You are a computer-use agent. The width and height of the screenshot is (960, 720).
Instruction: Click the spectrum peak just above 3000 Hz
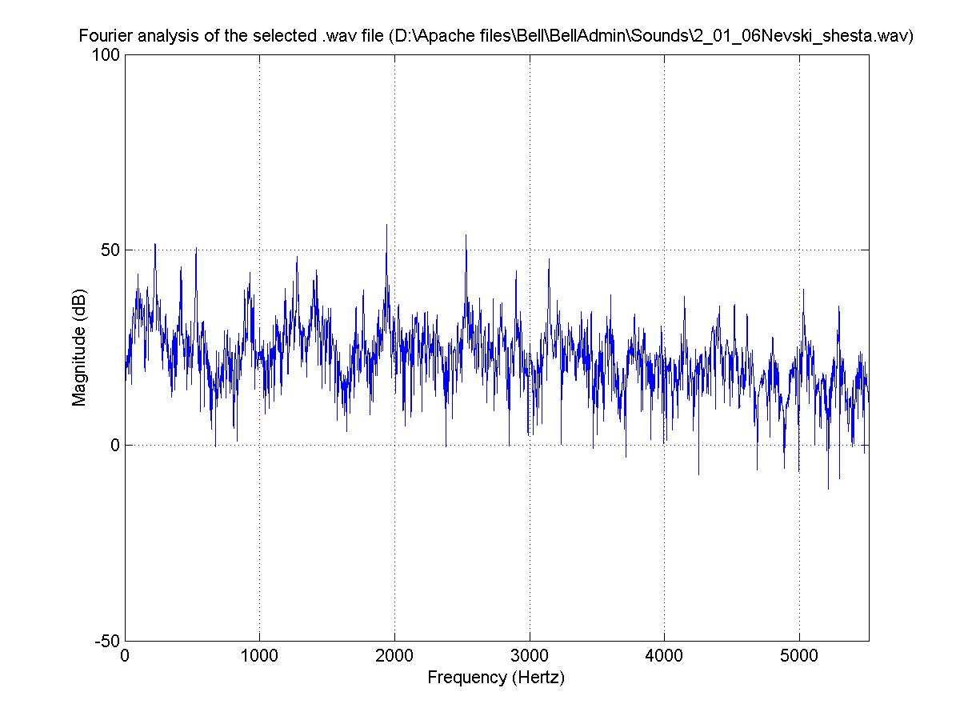tap(549, 261)
